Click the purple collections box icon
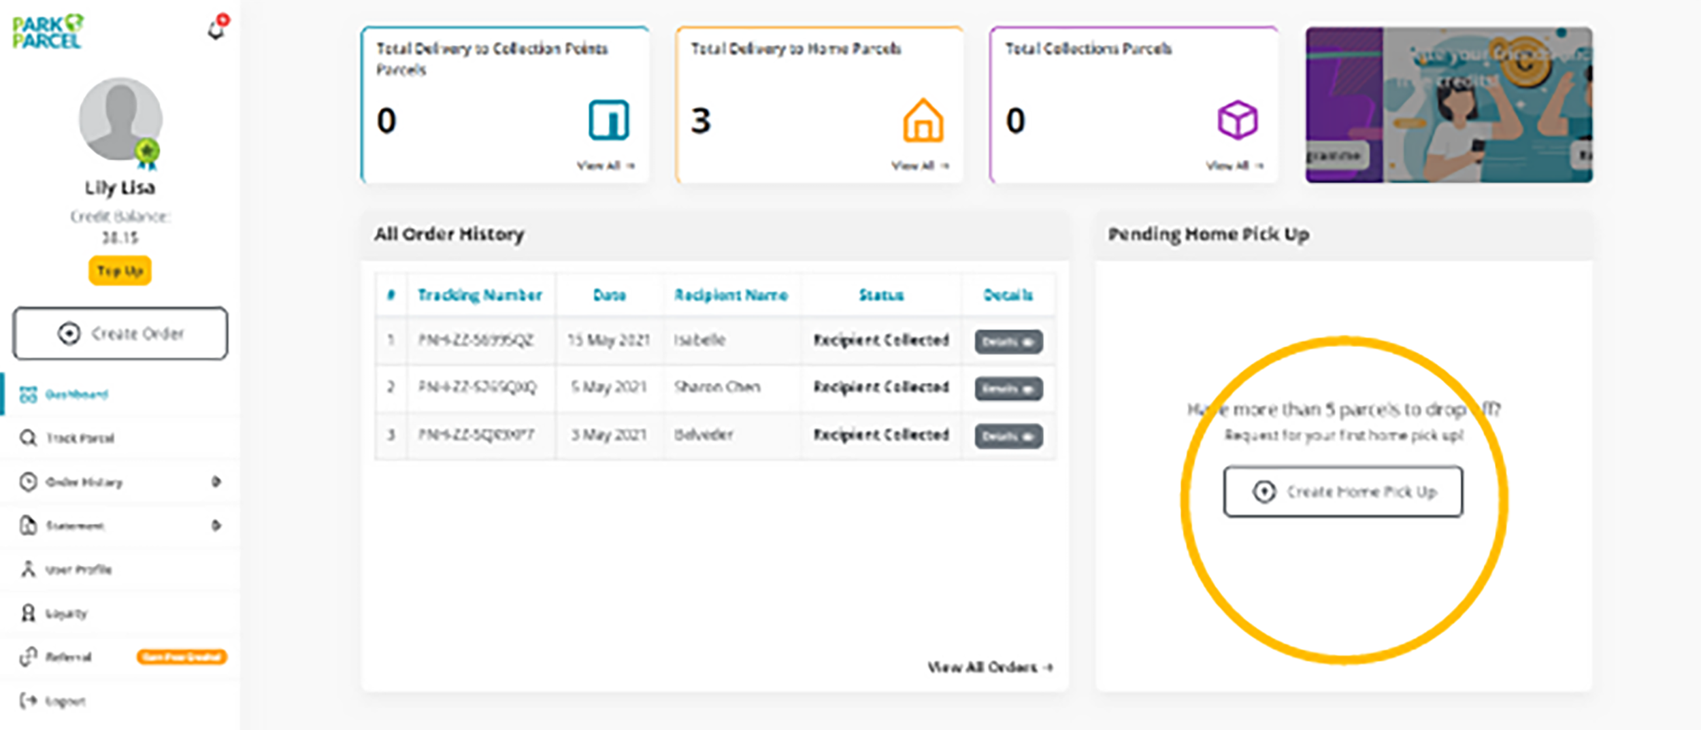The height and width of the screenshot is (730, 1701). pyautogui.click(x=1237, y=120)
